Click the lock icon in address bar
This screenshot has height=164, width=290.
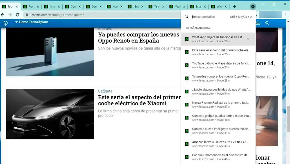[x=27, y=15]
